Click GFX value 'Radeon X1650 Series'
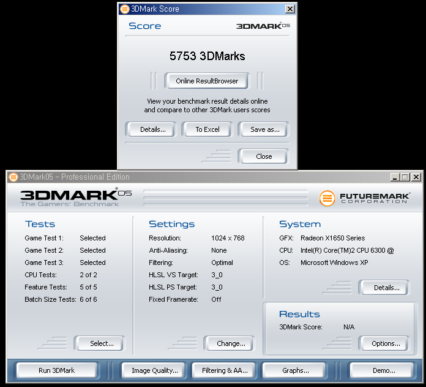Viewport: 426px width, 387px height. pos(332,238)
